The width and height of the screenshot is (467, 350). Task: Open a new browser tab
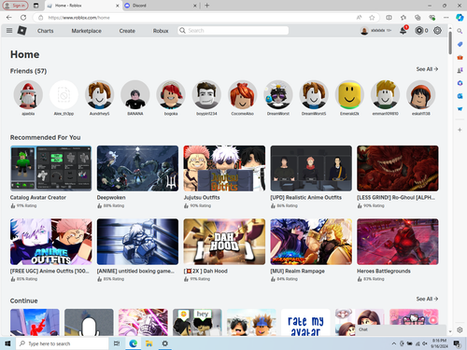207,6
